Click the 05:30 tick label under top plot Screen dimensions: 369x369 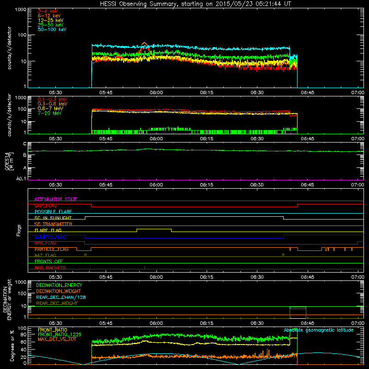55,93
